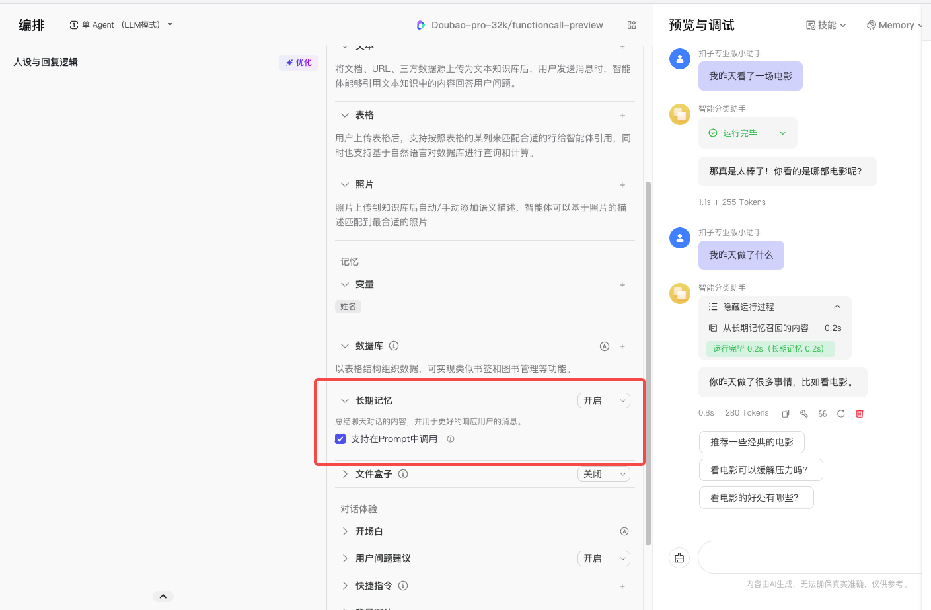Image resolution: width=931 pixels, height=610 pixels.
Task: Click the auto-generate A icon in 数据库 row
Action: point(604,346)
